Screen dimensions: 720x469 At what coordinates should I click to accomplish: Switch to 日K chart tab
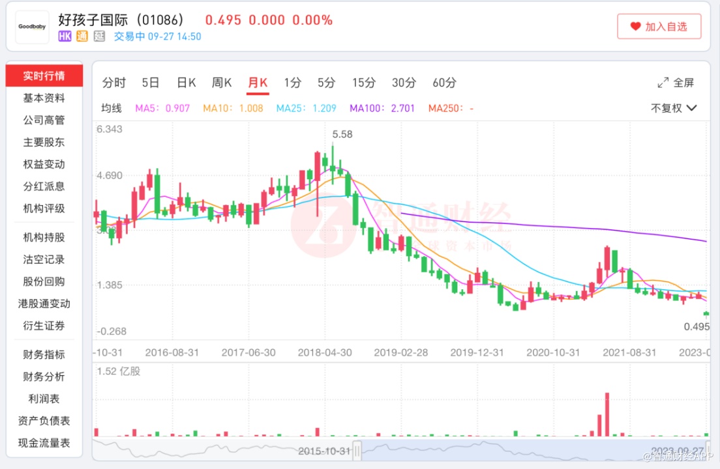click(x=187, y=83)
